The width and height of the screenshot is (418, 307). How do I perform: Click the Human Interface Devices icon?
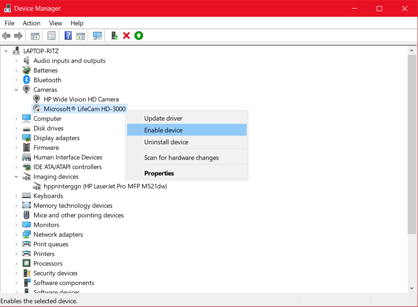pyautogui.click(x=27, y=157)
